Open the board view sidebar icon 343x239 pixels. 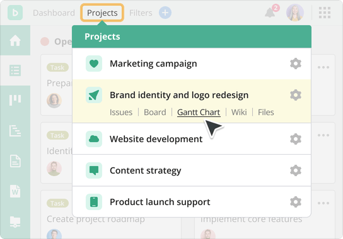coord(15,100)
